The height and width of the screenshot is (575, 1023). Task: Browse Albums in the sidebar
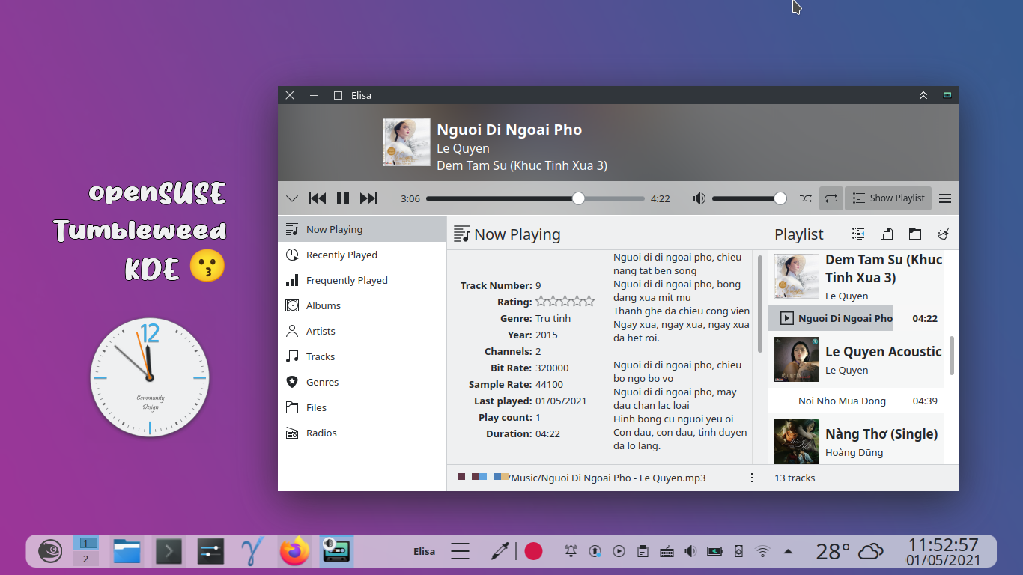pos(362,305)
